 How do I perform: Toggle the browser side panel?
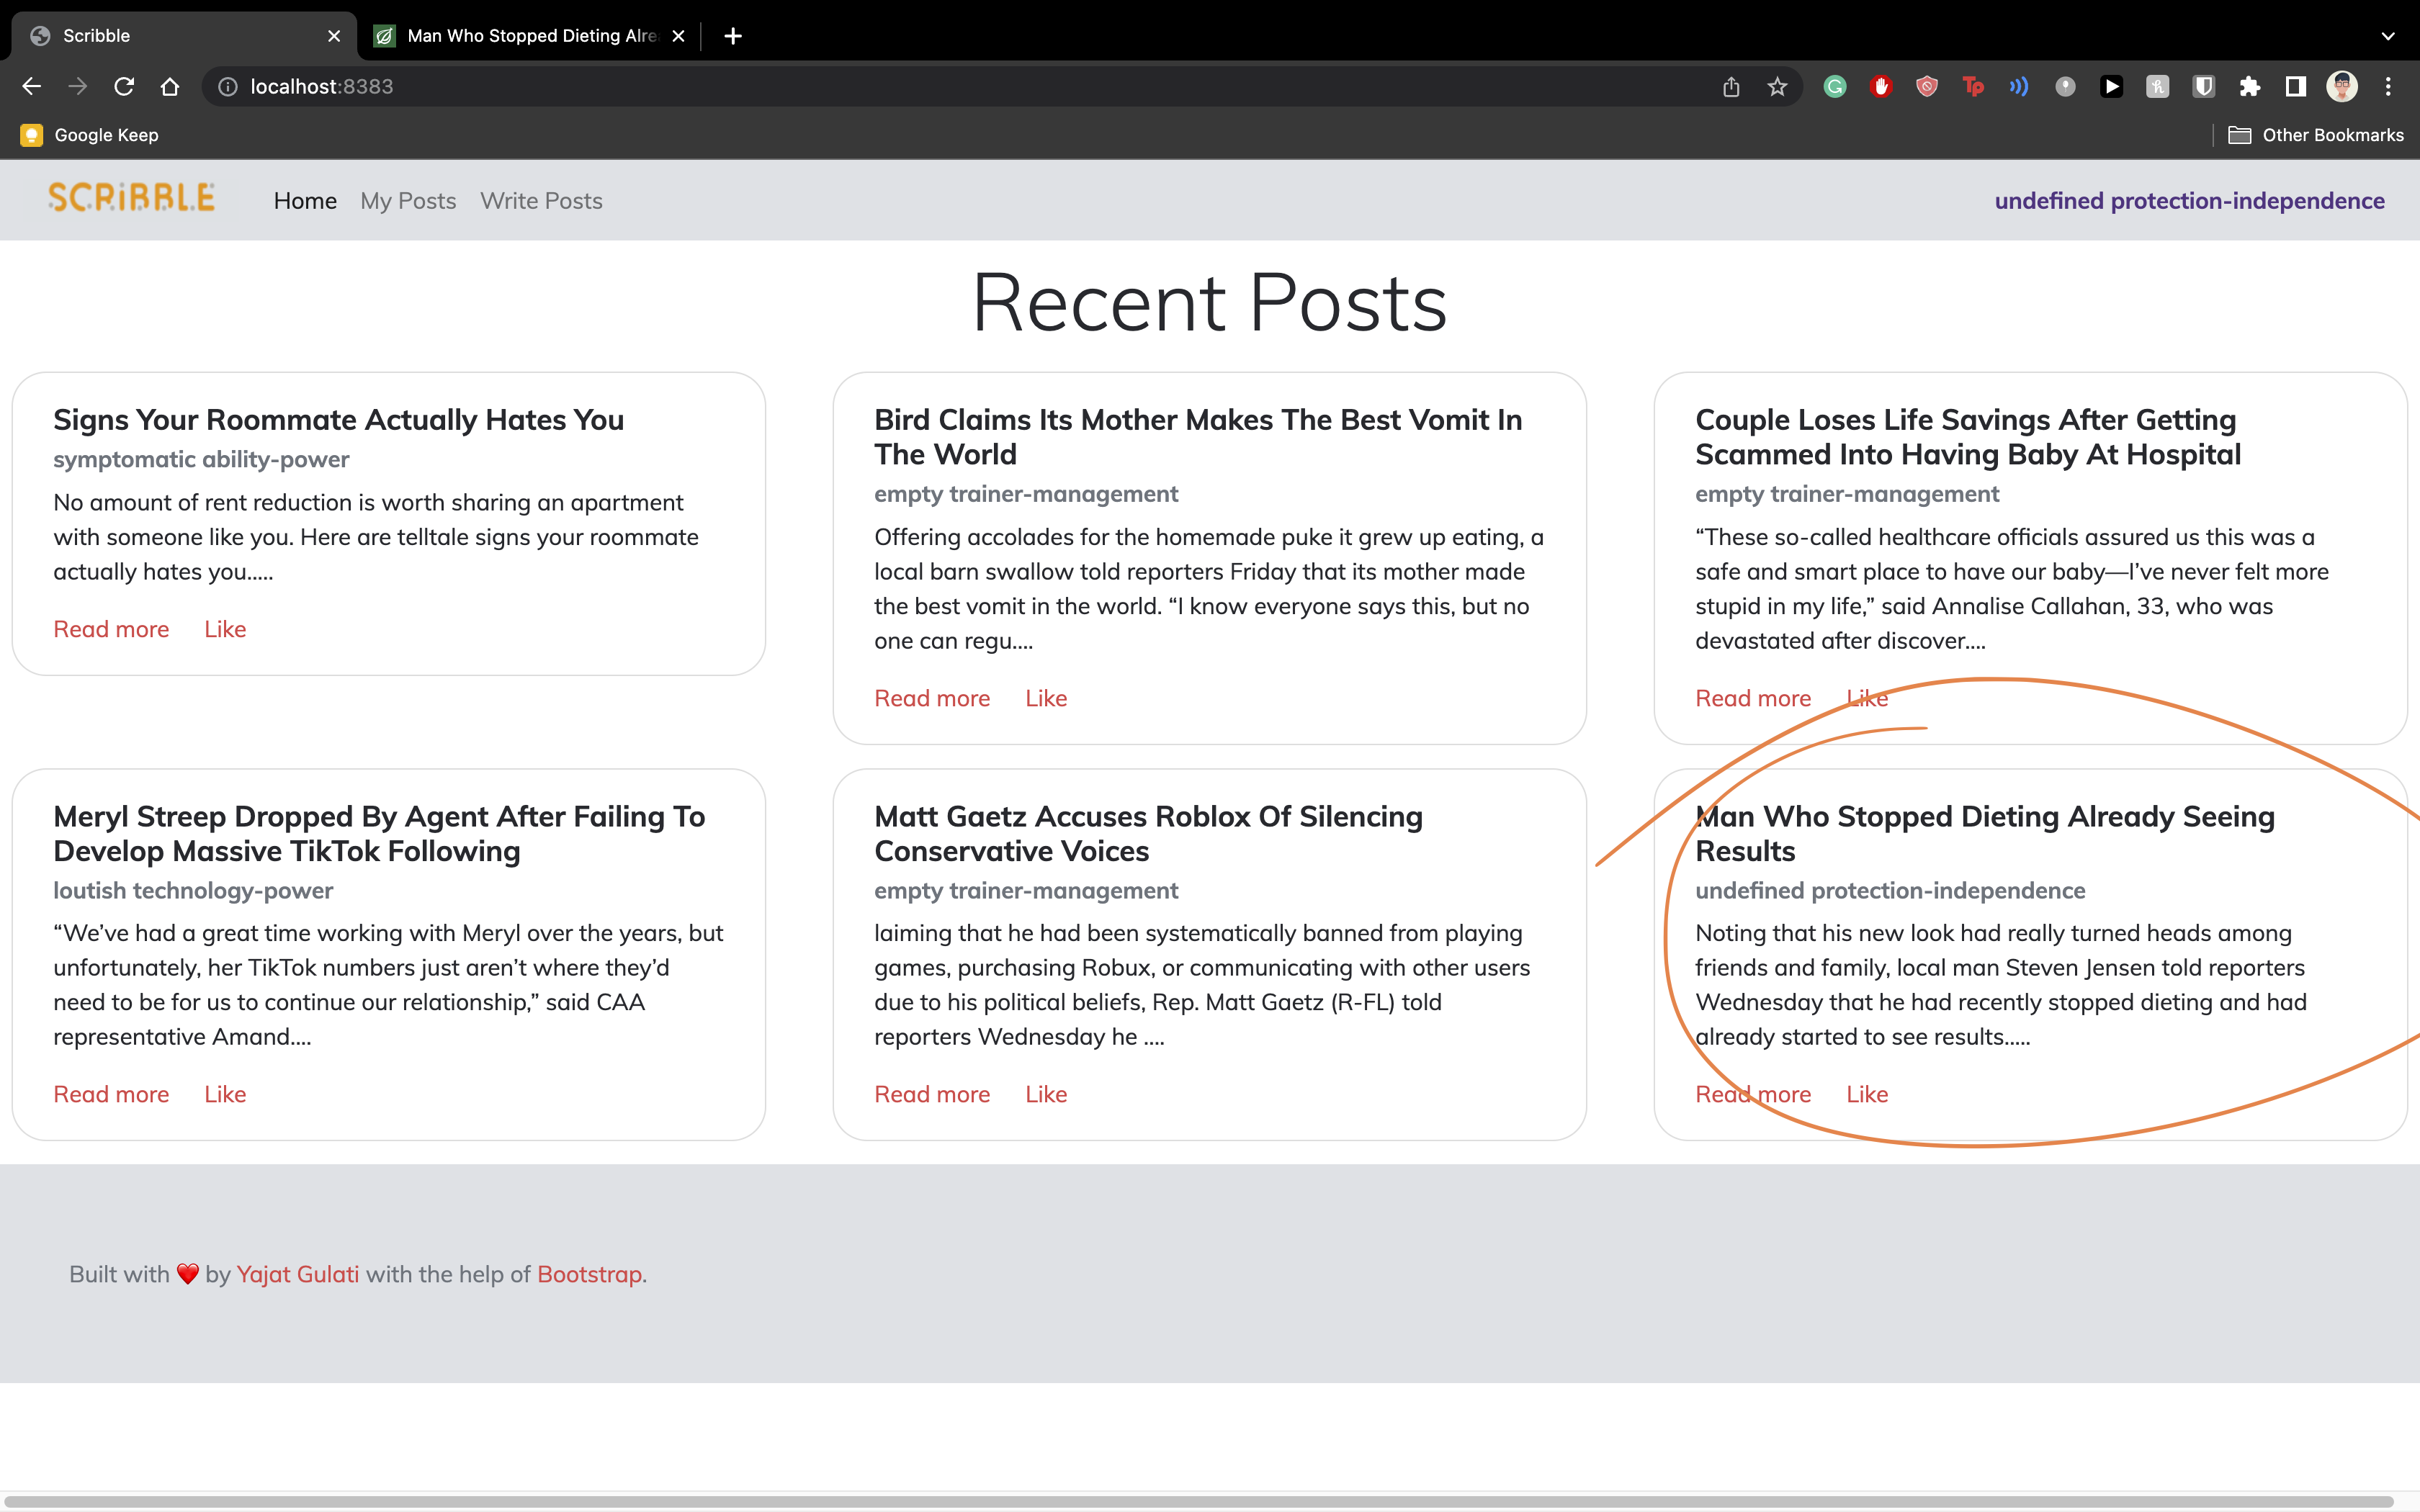click(2295, 87)
